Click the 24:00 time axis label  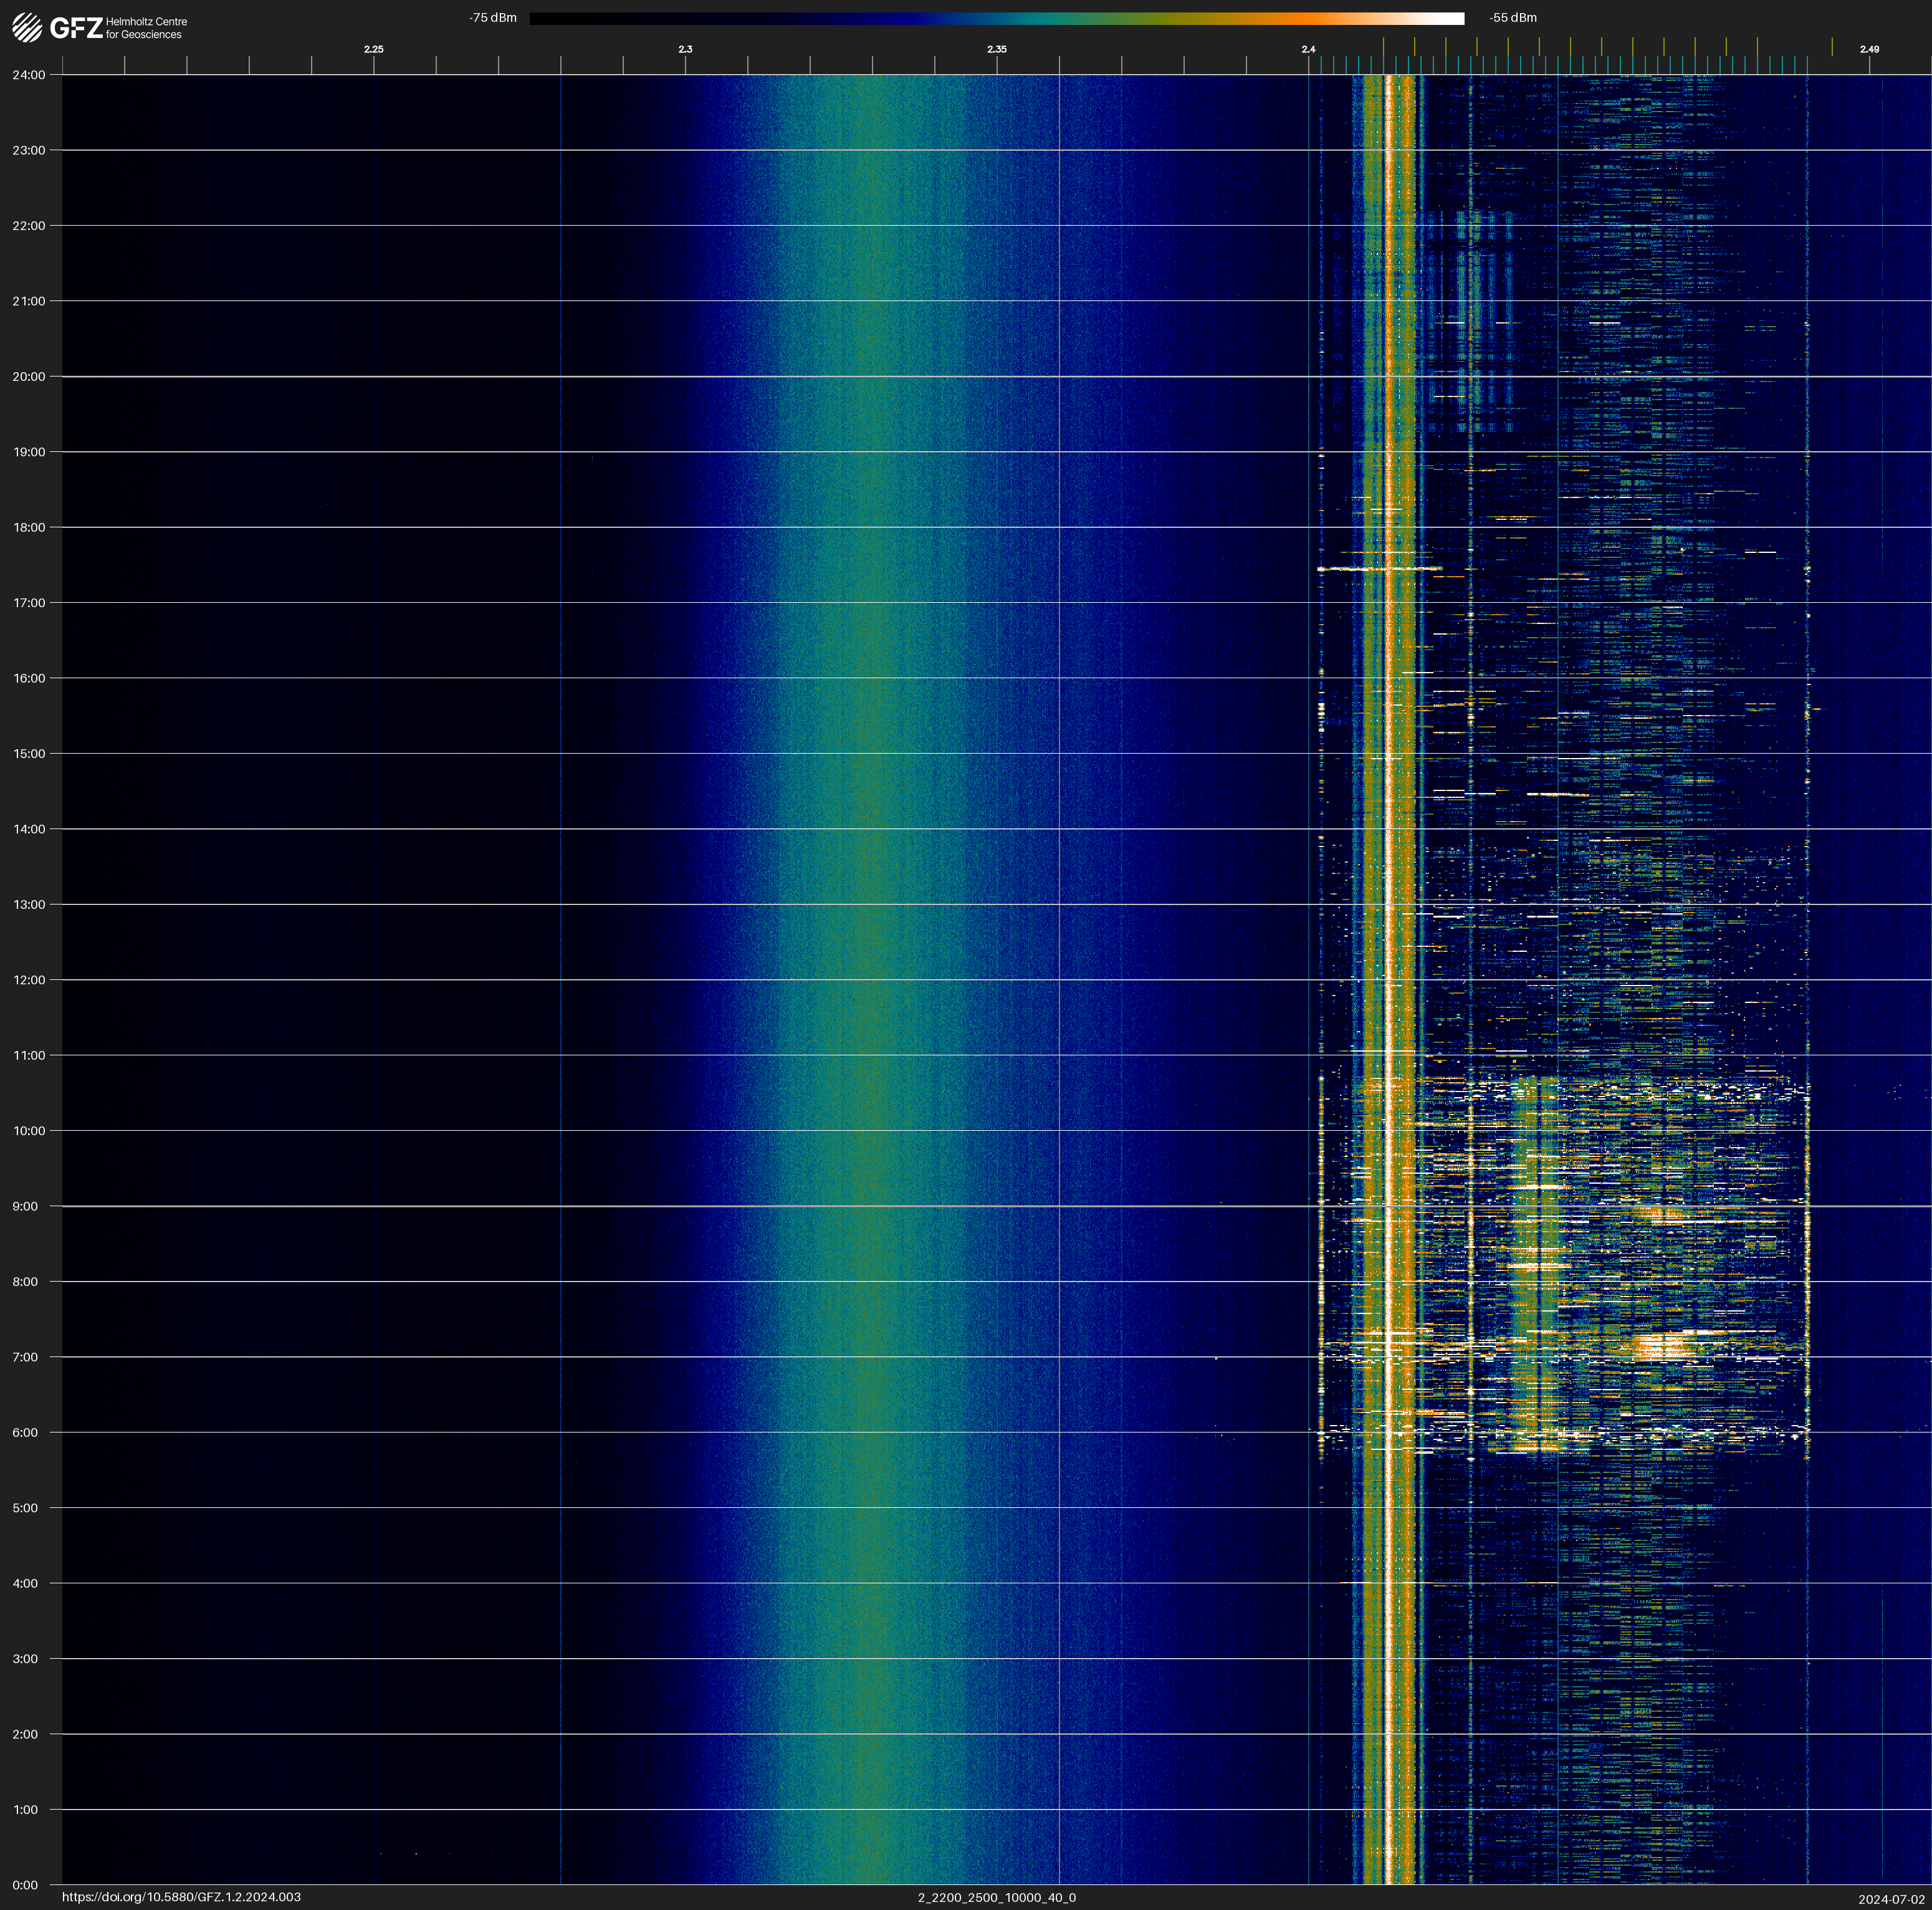29,75
